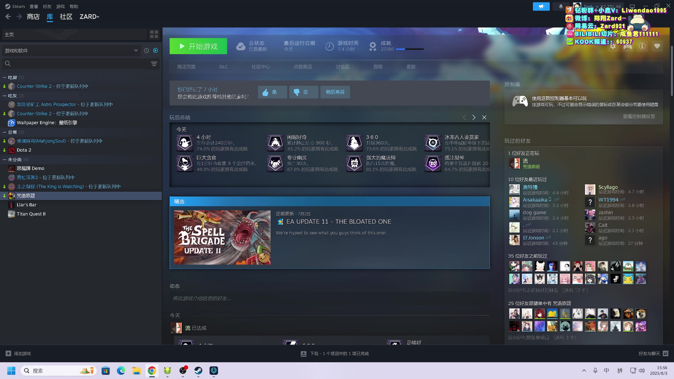Image resolution: width=674 pixels, height=379 pixels.
Task: Open the 讨论区 tab
Action: (x=343, y=67)
